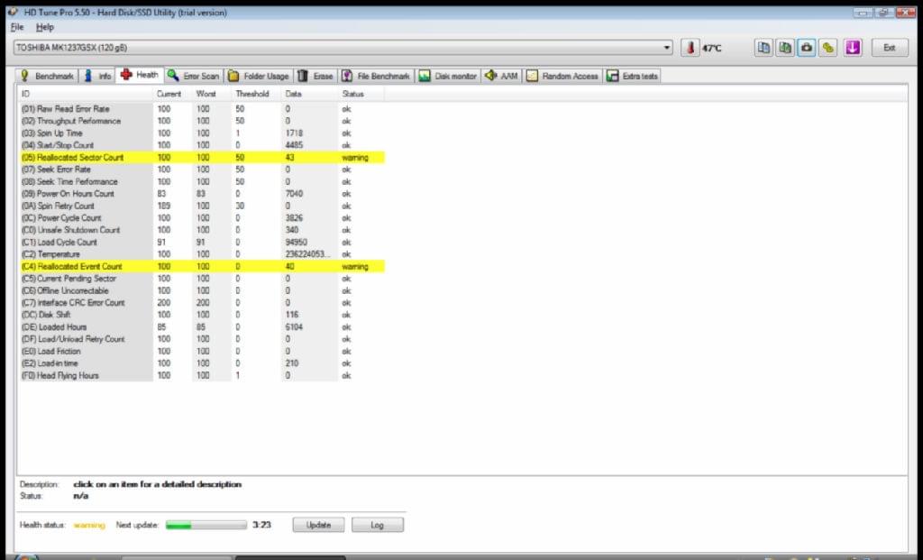
Task: Select the Offline Uncorrectable row
Action: [x=202, y=291]
